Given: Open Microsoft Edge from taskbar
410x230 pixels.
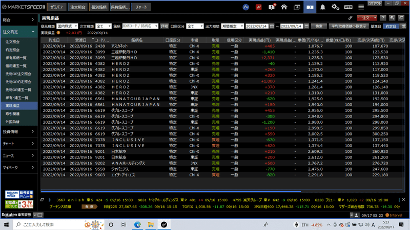Looking at the screenshot, I should click(137, 224).
